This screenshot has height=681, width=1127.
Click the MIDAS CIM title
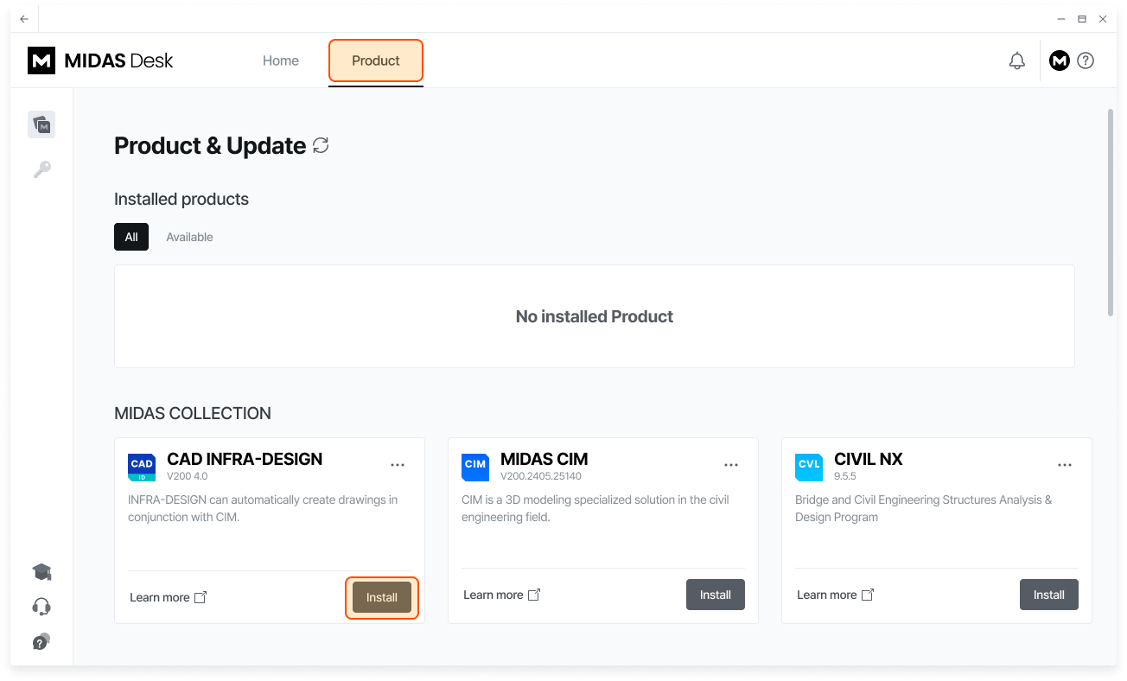[x=544, y=459]
